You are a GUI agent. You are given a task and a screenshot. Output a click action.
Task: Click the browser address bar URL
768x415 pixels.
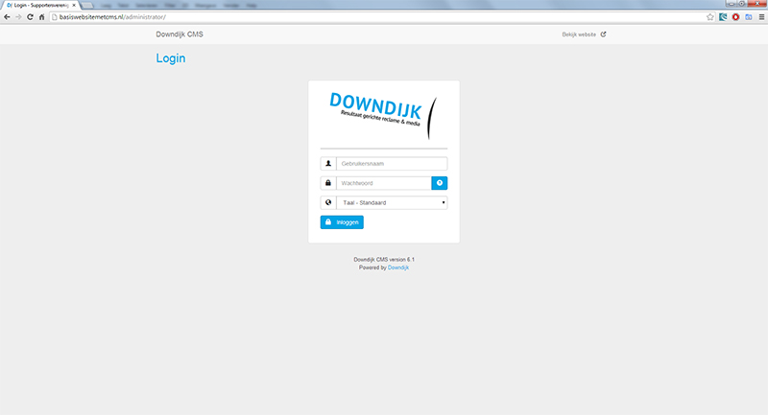[112, 17]
